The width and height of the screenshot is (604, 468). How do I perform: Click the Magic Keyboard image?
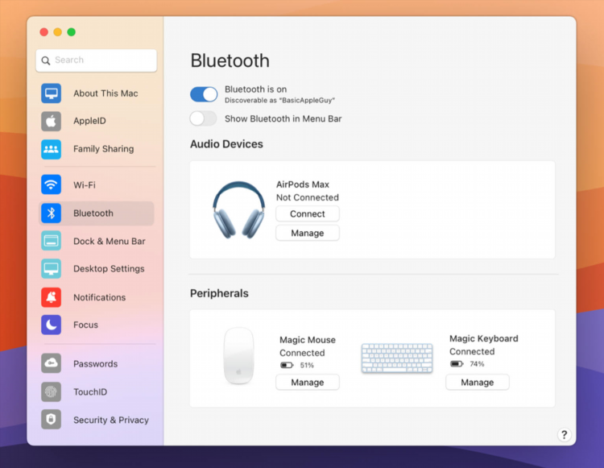(397, 358)
